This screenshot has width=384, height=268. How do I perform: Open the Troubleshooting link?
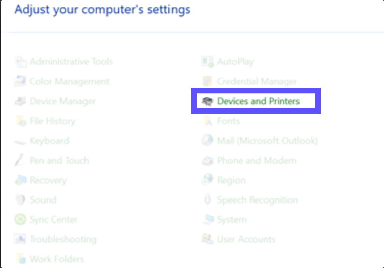point(63,239)
